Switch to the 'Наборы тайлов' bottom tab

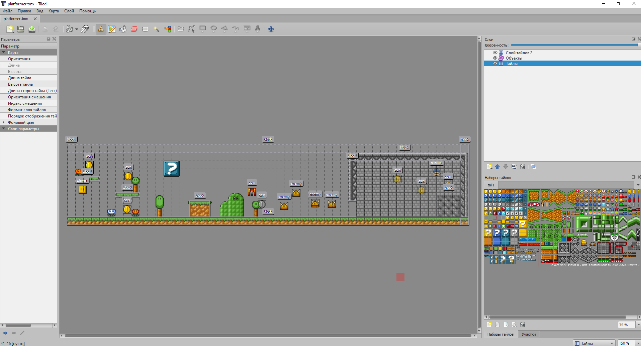point(500,334)
